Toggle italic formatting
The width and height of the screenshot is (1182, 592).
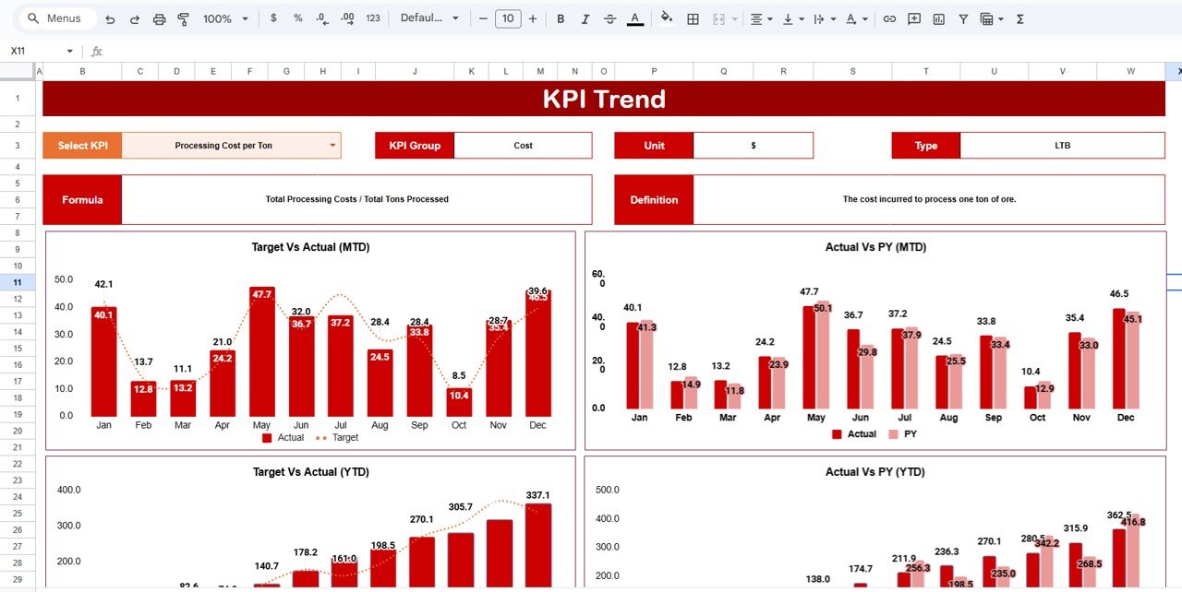[x=587, y=18]
